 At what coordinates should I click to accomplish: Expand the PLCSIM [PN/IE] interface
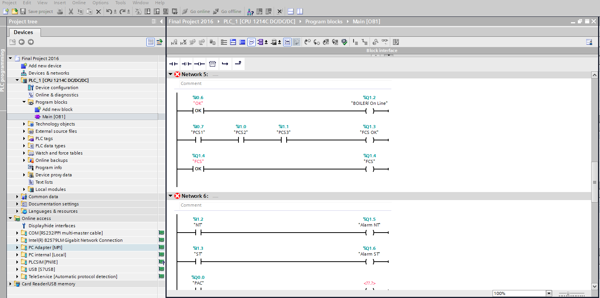tap(17, 262)
